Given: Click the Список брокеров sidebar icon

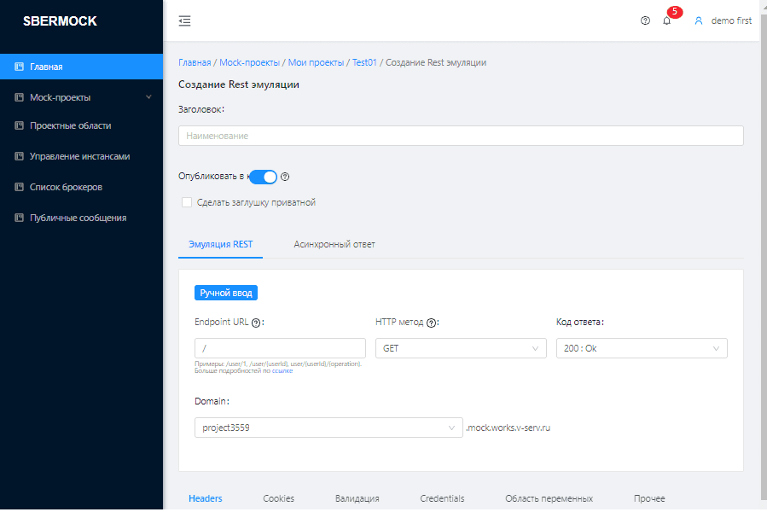Looking at the screenshot, I should [x=19, y=186].
